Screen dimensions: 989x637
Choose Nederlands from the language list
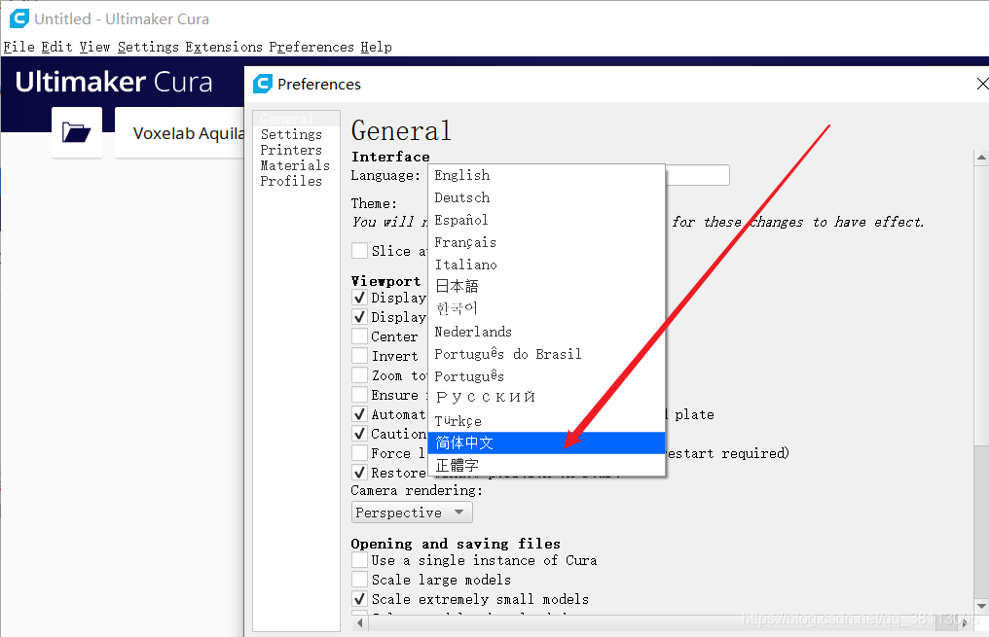[546, 332]
